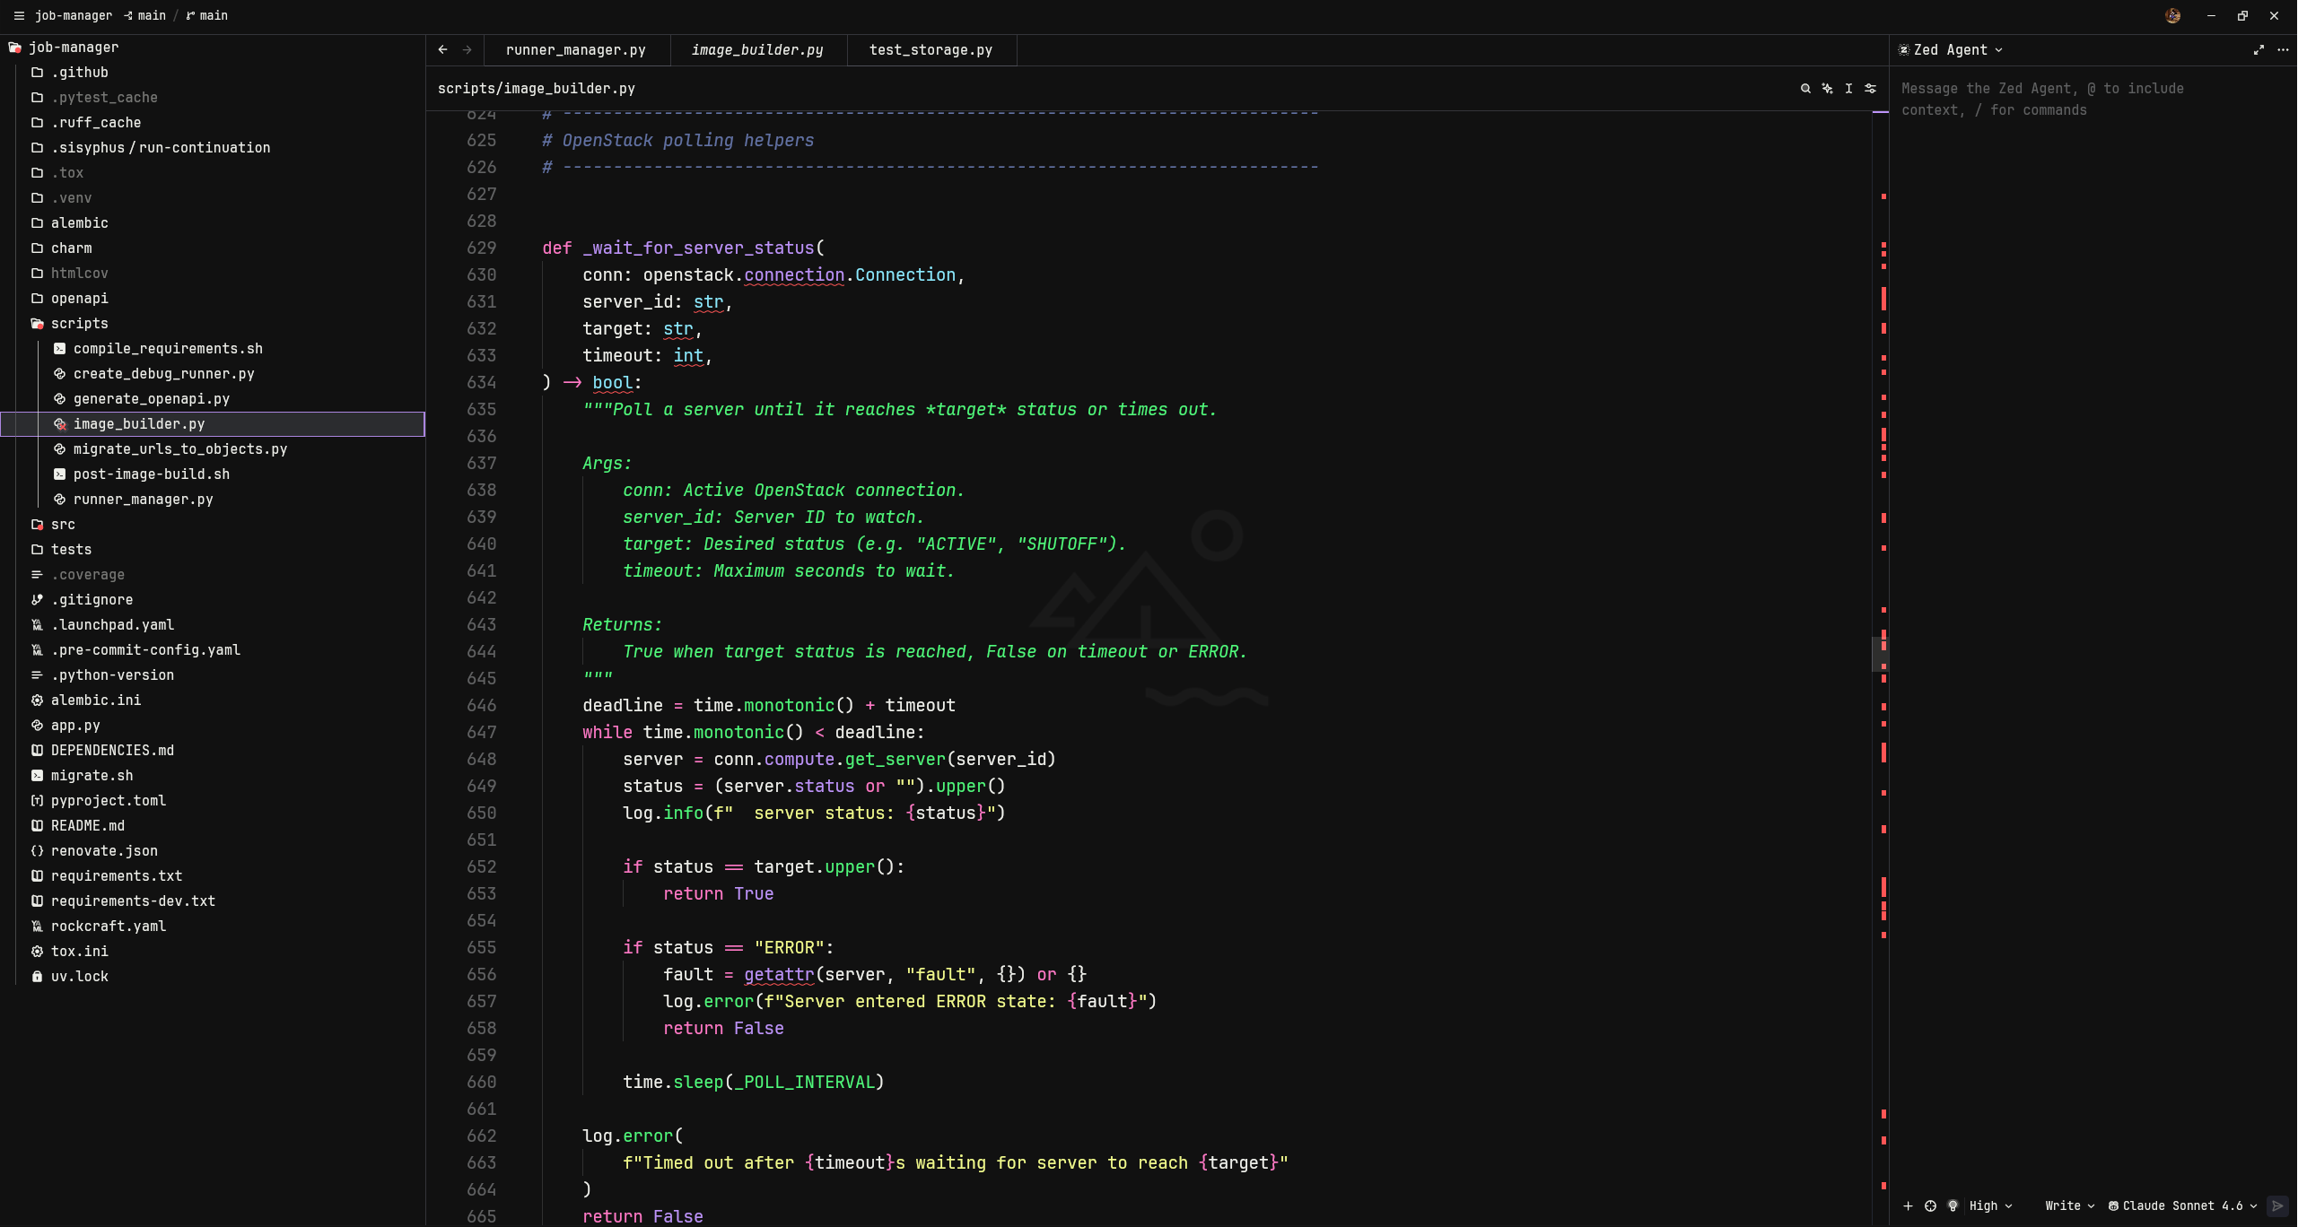Go back in editor navigation history
Image resolution: width=2298 pixels, height=1227 pixels.
click(442, 50)
